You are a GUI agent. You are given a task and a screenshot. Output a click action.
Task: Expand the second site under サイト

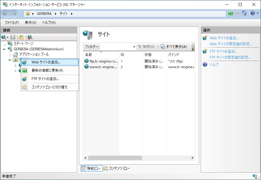coord(15,71)
